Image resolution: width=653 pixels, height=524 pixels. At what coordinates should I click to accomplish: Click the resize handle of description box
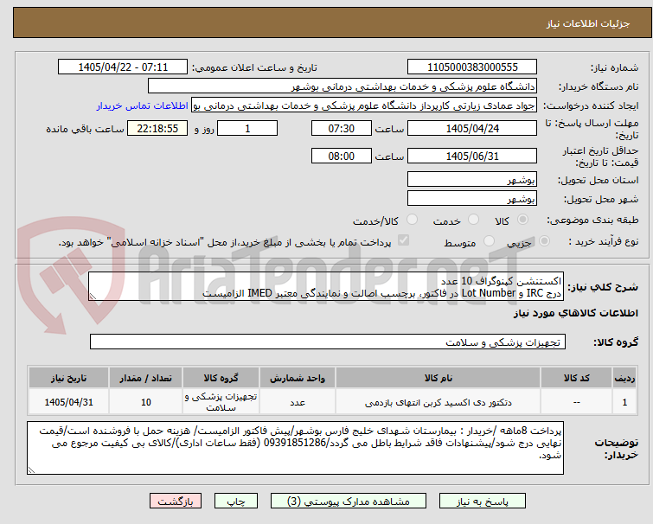click(93, 297)
